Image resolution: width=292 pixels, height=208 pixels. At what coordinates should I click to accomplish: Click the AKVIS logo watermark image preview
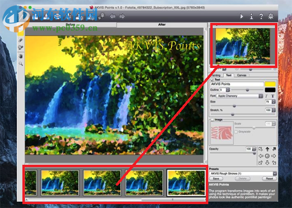pos(221,133)
